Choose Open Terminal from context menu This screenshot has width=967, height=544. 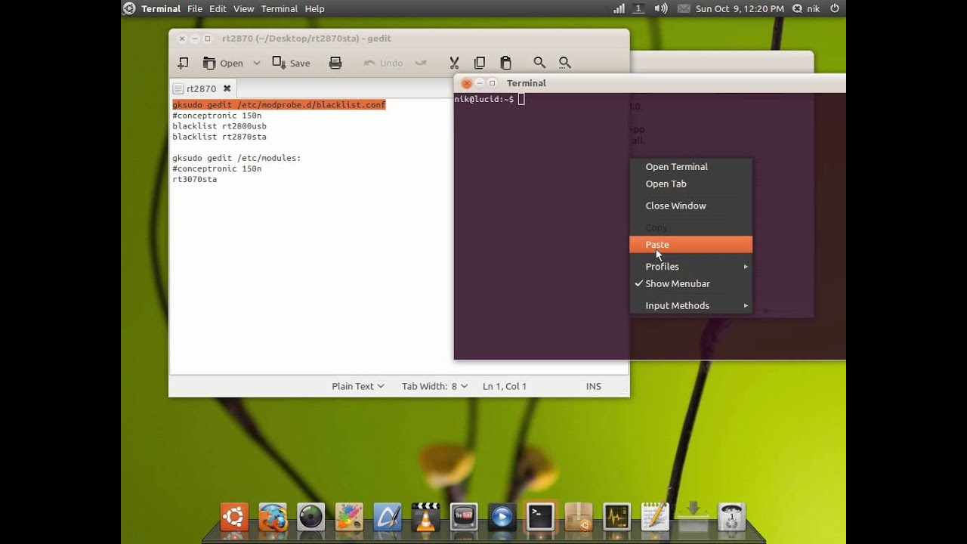tap(690, 166)
